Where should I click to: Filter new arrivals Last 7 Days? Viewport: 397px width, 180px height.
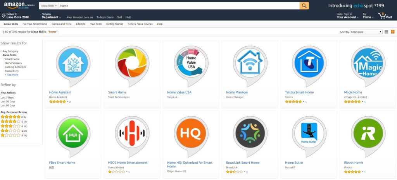[7, 97]
